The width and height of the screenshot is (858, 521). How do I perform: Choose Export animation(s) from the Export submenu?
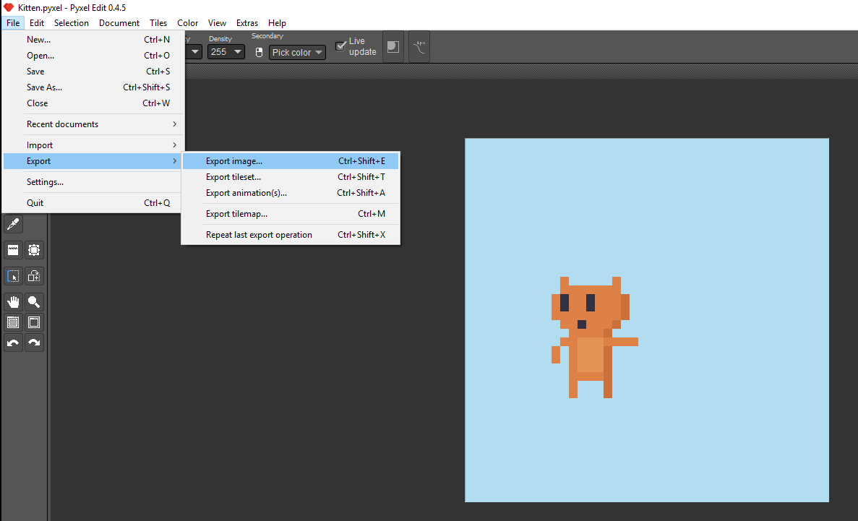[246, 193]
